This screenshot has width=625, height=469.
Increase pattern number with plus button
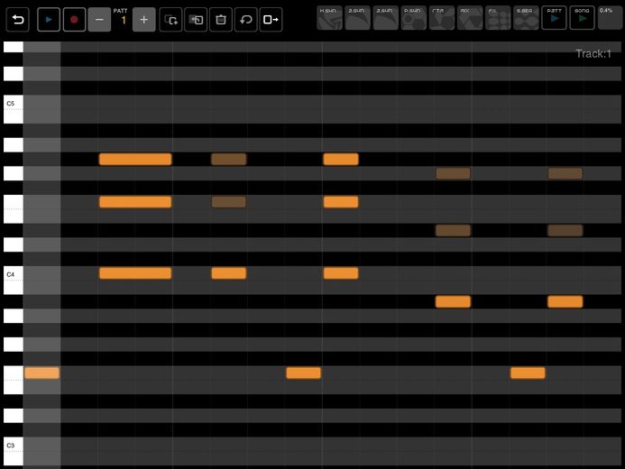click(x=144, y=20)
